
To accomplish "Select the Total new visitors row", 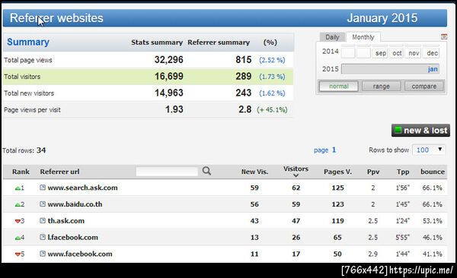I will click(148, 93).
